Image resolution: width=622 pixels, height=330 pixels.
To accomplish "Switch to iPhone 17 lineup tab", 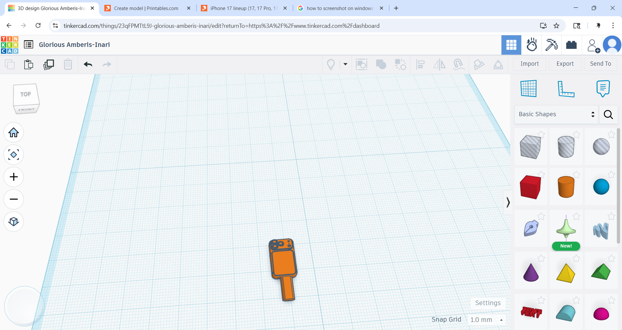I will click(244, 8).
